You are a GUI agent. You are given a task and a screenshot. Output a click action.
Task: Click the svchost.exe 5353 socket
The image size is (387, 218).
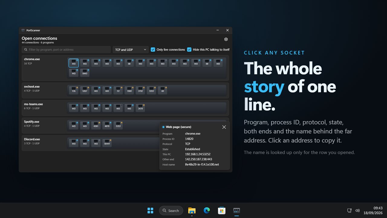(151, 90)
